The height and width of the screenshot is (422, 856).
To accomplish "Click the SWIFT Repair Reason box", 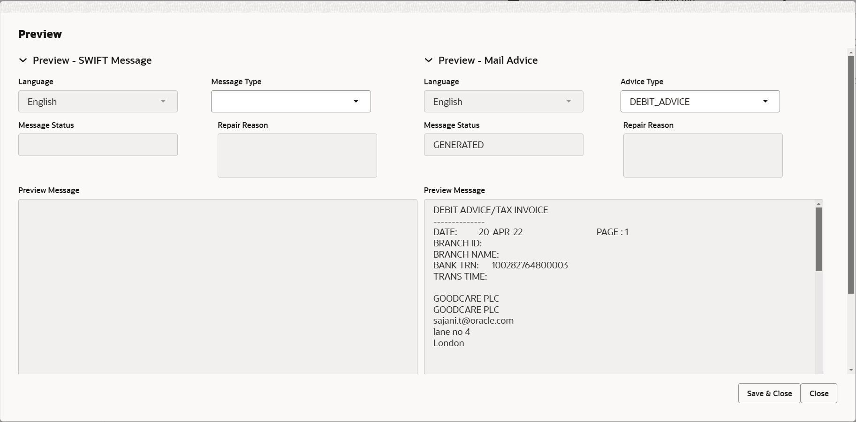I will pos(297,155).
